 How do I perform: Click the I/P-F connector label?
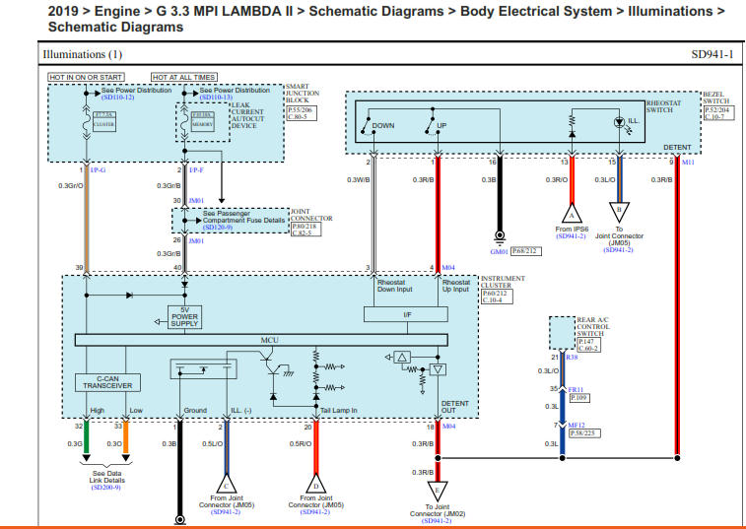coord(196,169)
